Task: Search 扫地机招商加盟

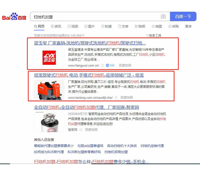Action: pyautogui.click(x=116, y=152)
